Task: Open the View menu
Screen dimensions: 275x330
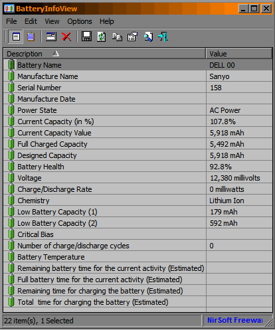Action: [x=52, y=21]
